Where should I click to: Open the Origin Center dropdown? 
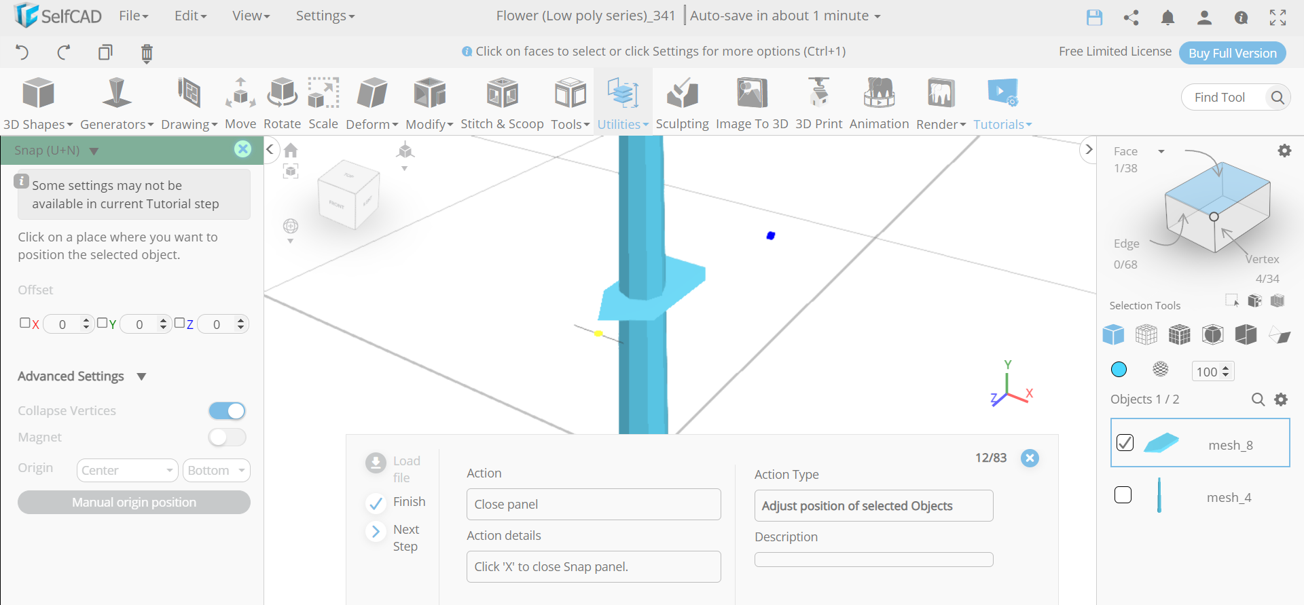click(127, 470)
